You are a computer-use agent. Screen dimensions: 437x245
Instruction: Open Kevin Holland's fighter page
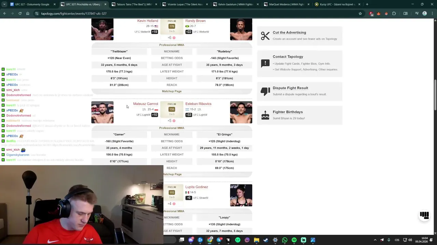147,21
